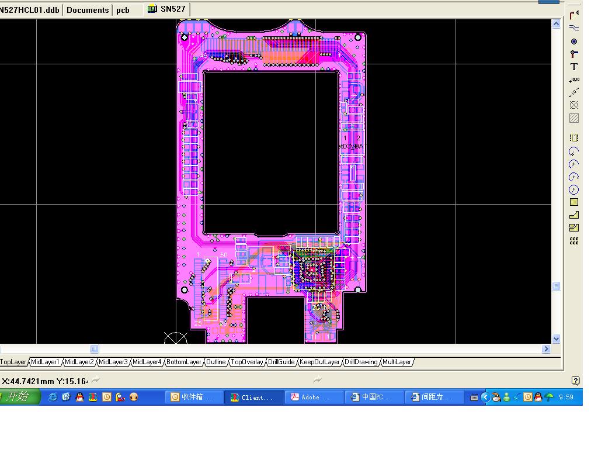598x449 pixels.
Task: Switch to the KeepOutLayer tab
Action: (319, 362)
